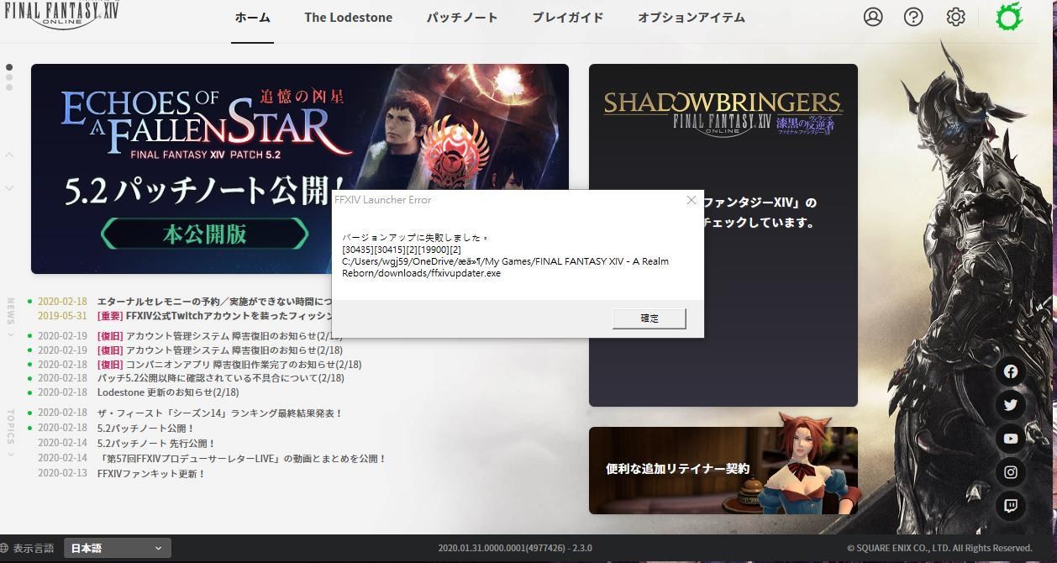This screenshot has height=563, width=1057.
Task: Select the second banner carousel dot
Action: [x=9, y=77]
